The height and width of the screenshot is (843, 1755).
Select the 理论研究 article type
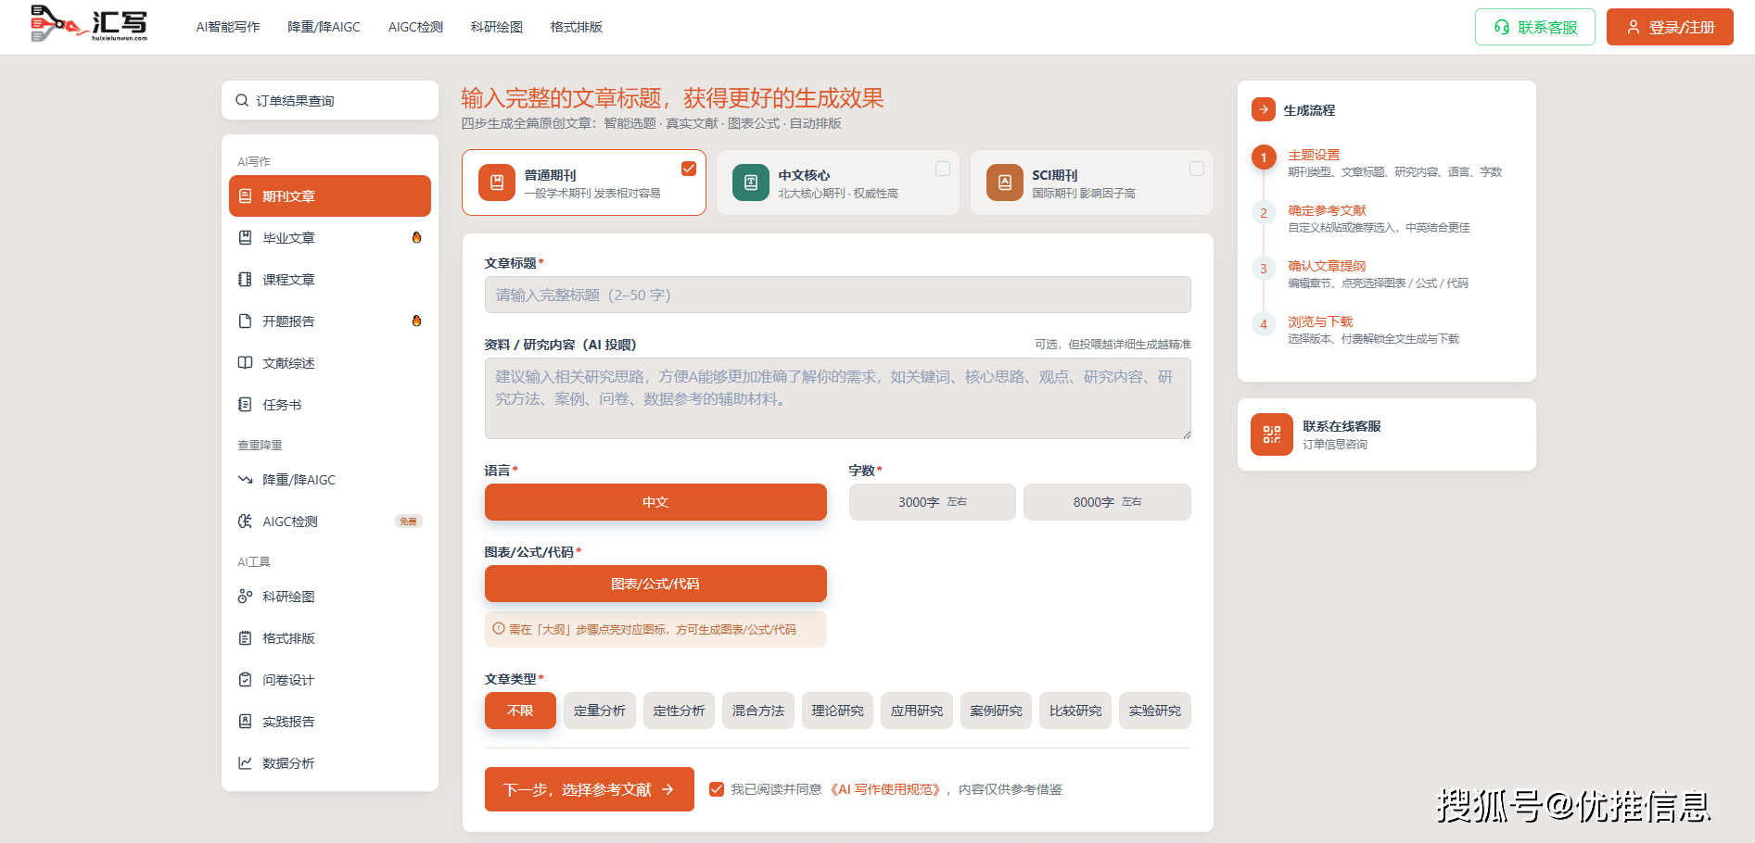(837, 711)
